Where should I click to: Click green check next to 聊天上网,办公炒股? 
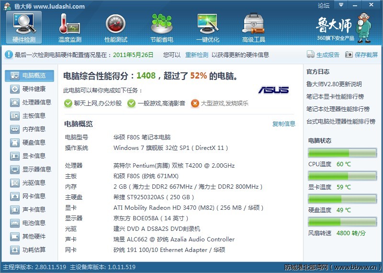pos(68,103)
